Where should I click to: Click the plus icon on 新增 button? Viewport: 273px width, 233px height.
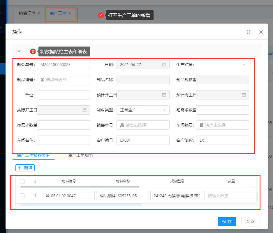click(20, 168)
